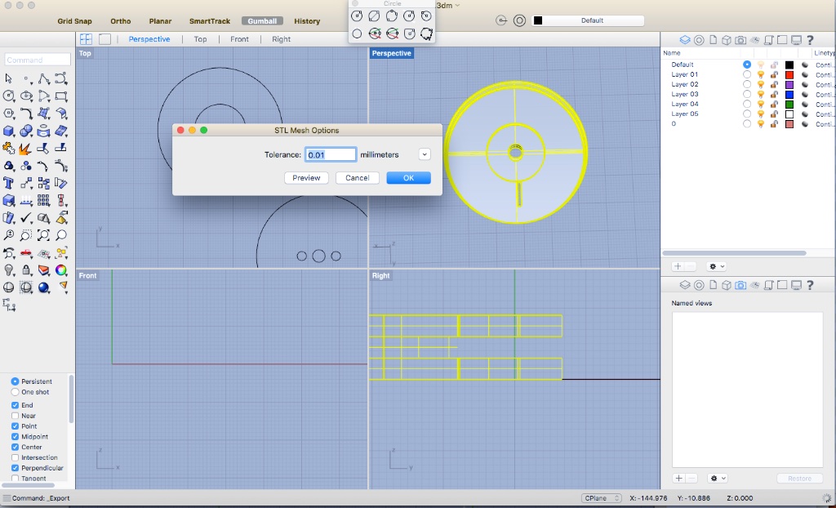
Task: Open the Default current layer dropdown
Action: point(588,20)
